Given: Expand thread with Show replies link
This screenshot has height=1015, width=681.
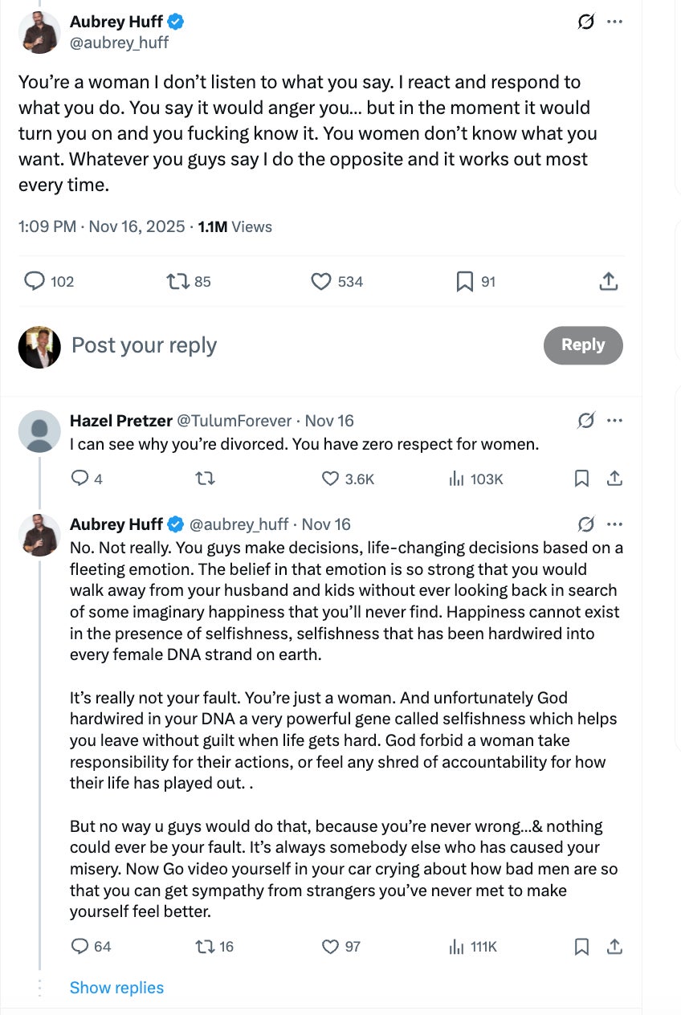Looking at the screenshot, I should pos(116,988).
